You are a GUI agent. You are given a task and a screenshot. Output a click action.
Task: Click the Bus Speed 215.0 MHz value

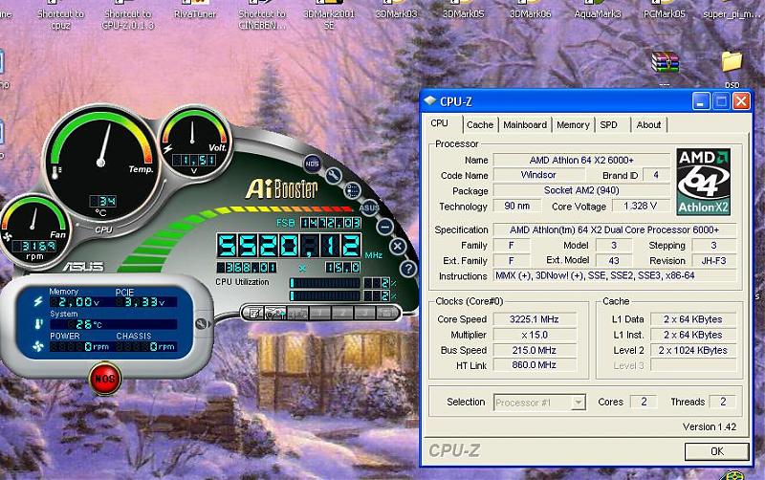[535, 350]
